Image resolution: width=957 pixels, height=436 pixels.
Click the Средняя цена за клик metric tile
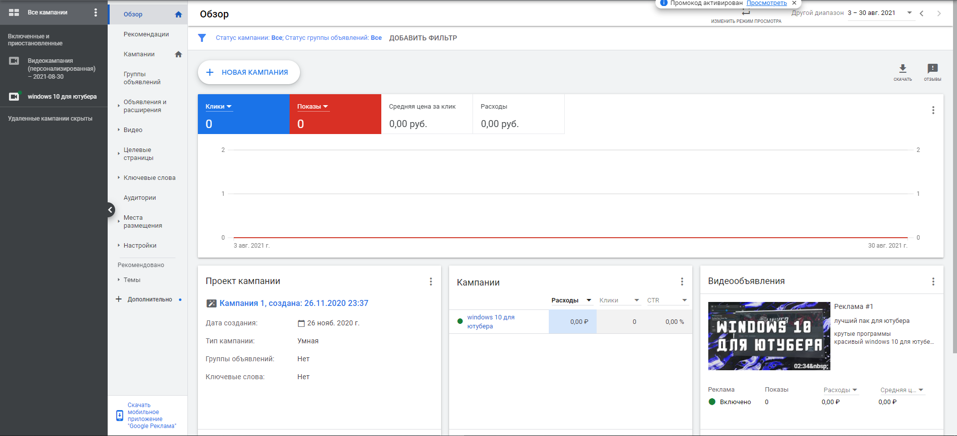click(x=427, y=115)
